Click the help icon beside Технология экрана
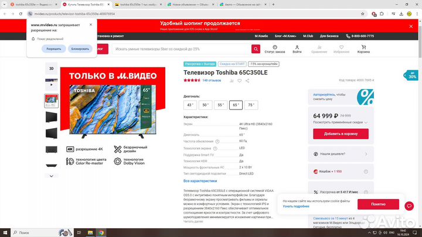 pyautogui.click(x=215, y=148)
